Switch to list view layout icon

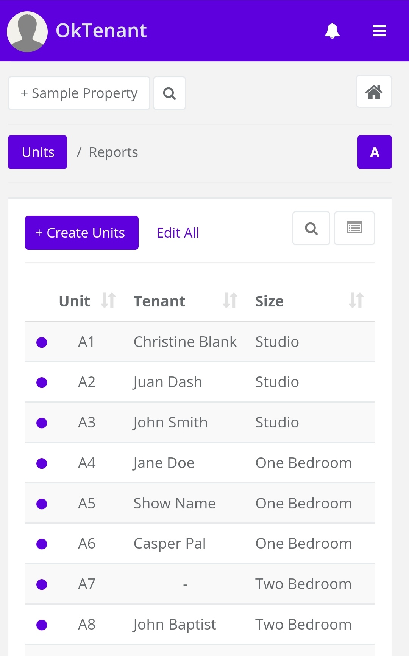click(354, 228)
